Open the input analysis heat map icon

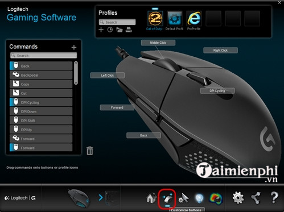coord(216,198)
